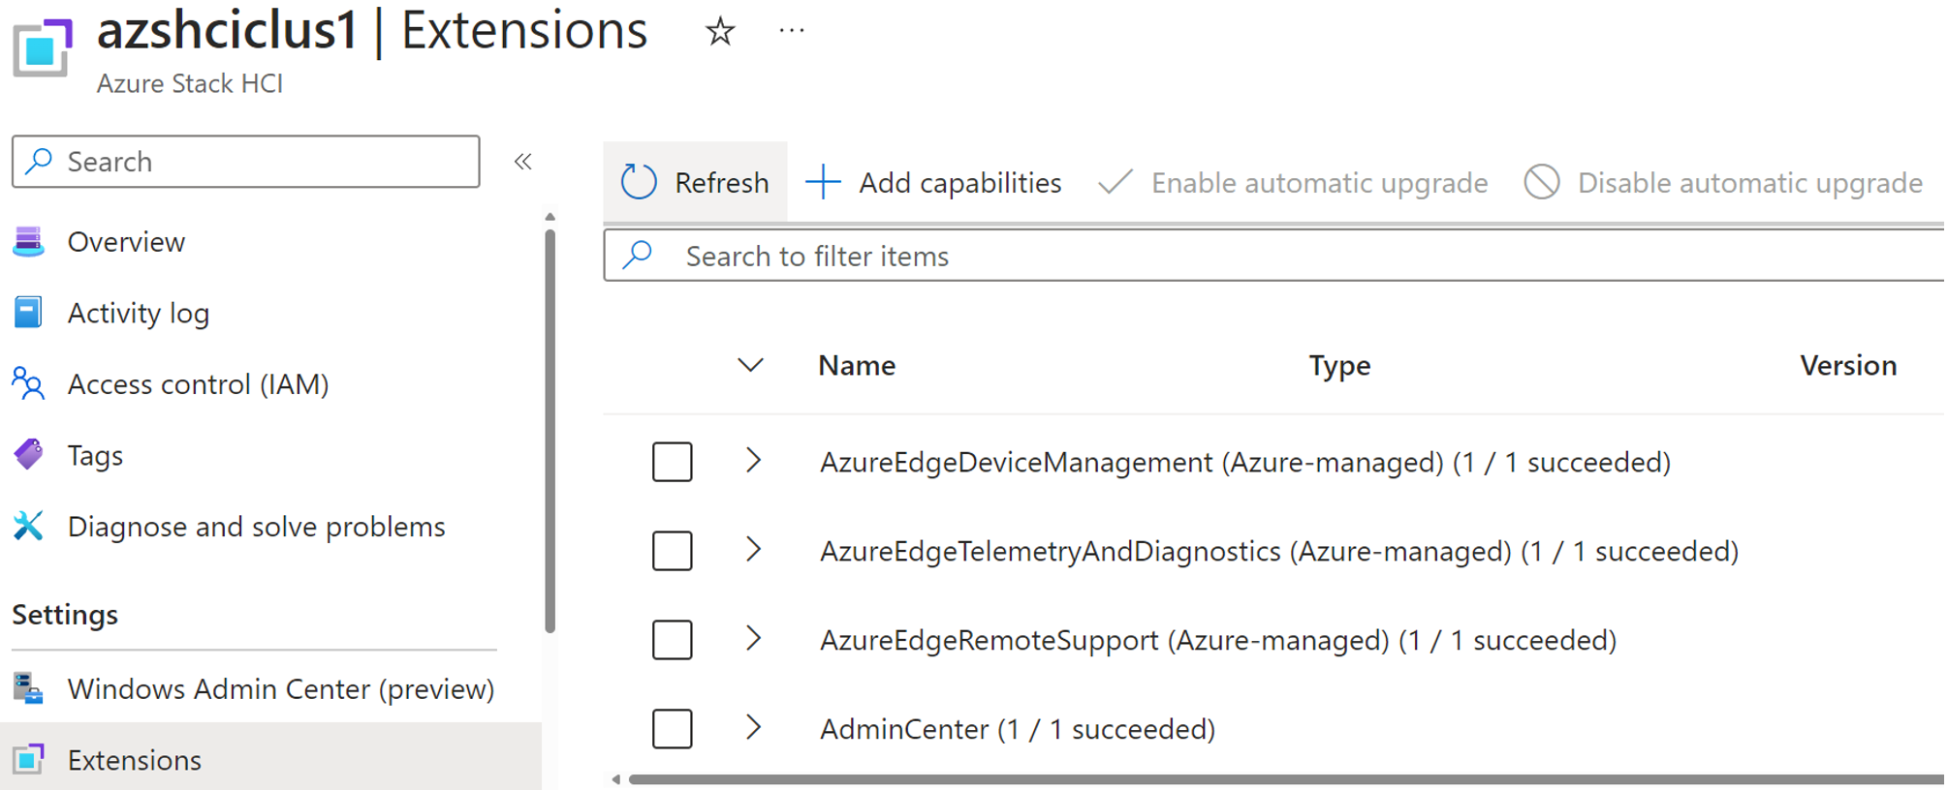Open Windows Admin Center (preview)
This screenshot has width=1948, height=790.
pyautogui.click(x=280, y=689)
